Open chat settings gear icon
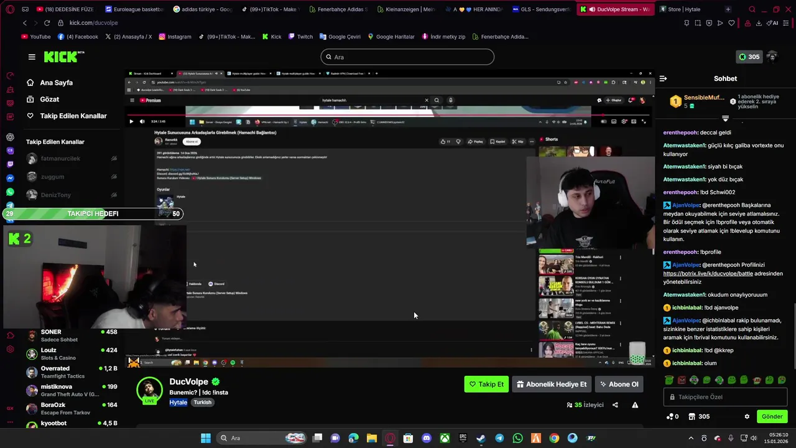796x448 pixels. click(x=747, y=416)
